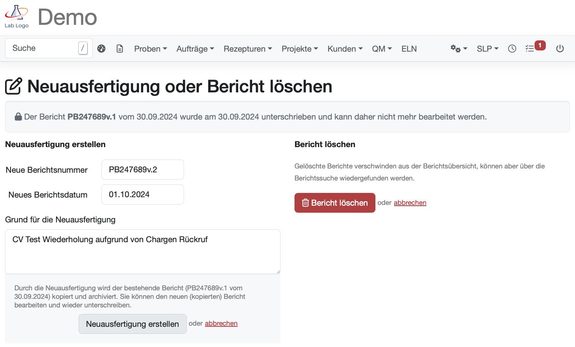Click the power logout icon

tap(560, 48)
